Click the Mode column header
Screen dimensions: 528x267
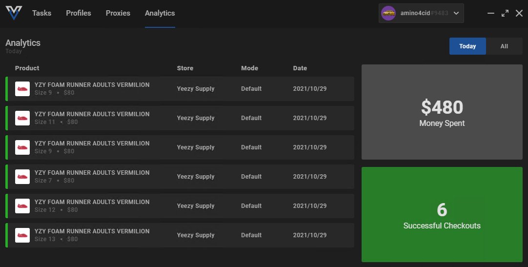pyautogui.click(x=249, y=68)
